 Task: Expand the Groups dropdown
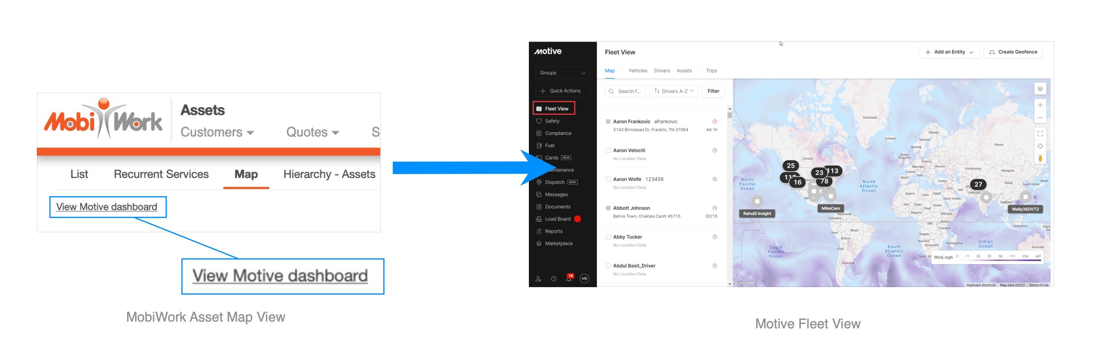pyautogui.click(x=562, y=73)
